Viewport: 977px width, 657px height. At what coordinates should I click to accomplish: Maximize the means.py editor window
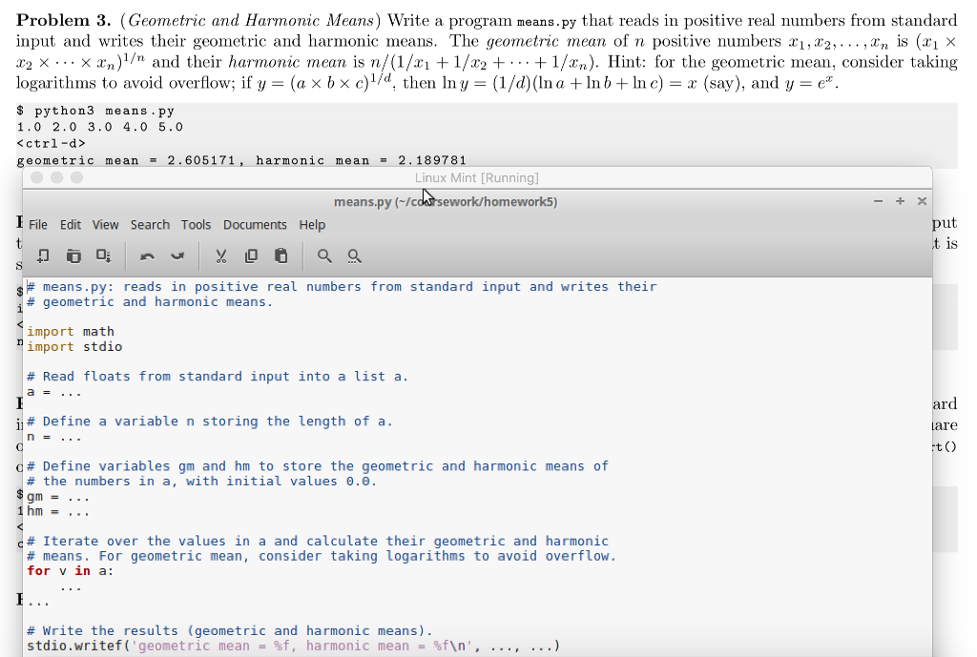tap(900, 201)
